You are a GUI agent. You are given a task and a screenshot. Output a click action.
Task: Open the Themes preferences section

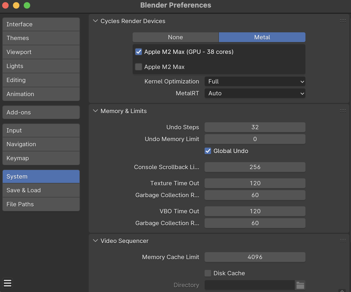41,38
